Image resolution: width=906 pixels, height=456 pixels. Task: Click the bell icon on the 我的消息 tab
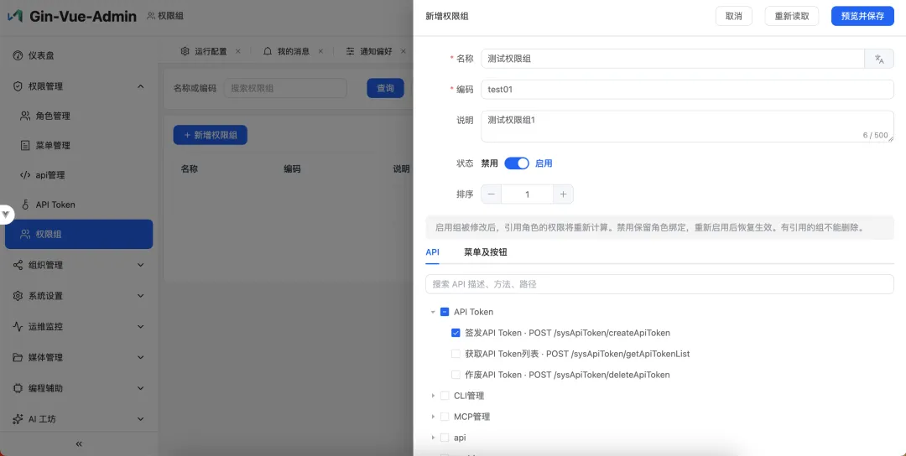click(268, 51)
